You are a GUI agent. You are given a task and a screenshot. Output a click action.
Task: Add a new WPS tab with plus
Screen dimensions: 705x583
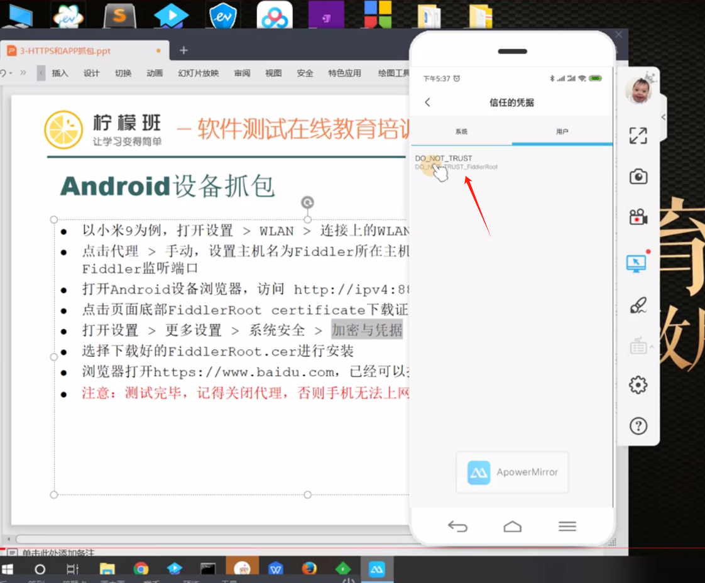(183, 50)
